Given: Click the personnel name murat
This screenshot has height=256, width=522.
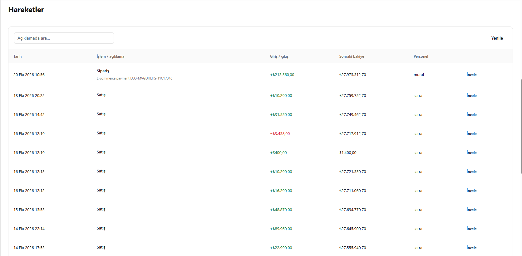Looking at the screenshot, I should 419,75.
